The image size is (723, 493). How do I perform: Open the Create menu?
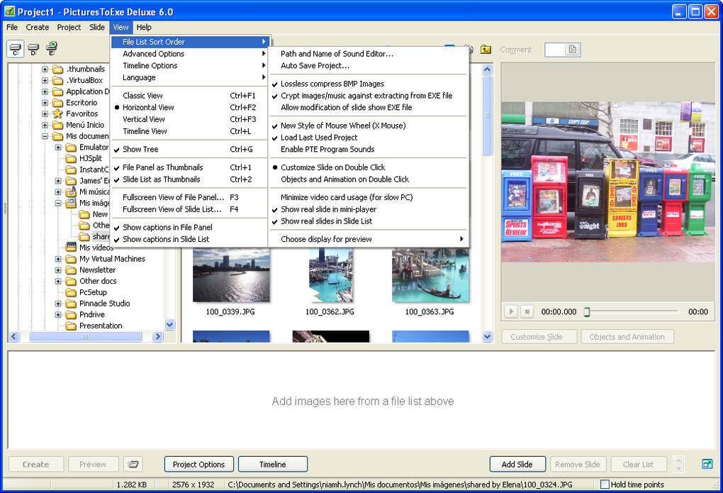coord(38,27)
